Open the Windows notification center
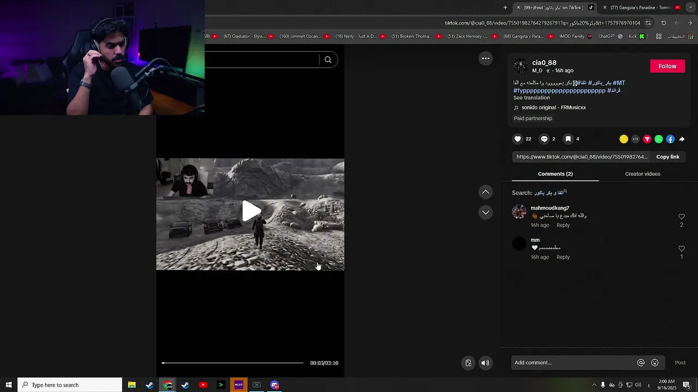 coord(687,385)
